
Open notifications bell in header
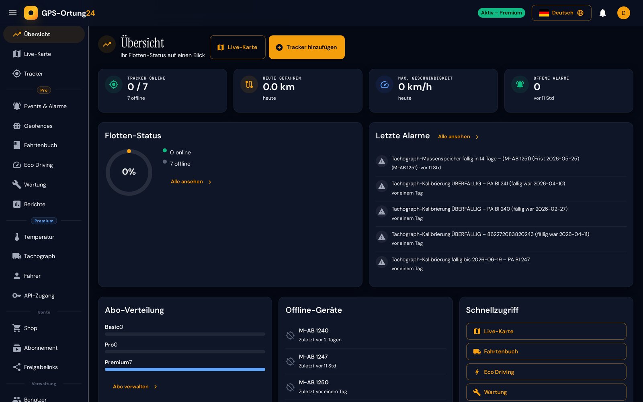[x=603, y=13]
